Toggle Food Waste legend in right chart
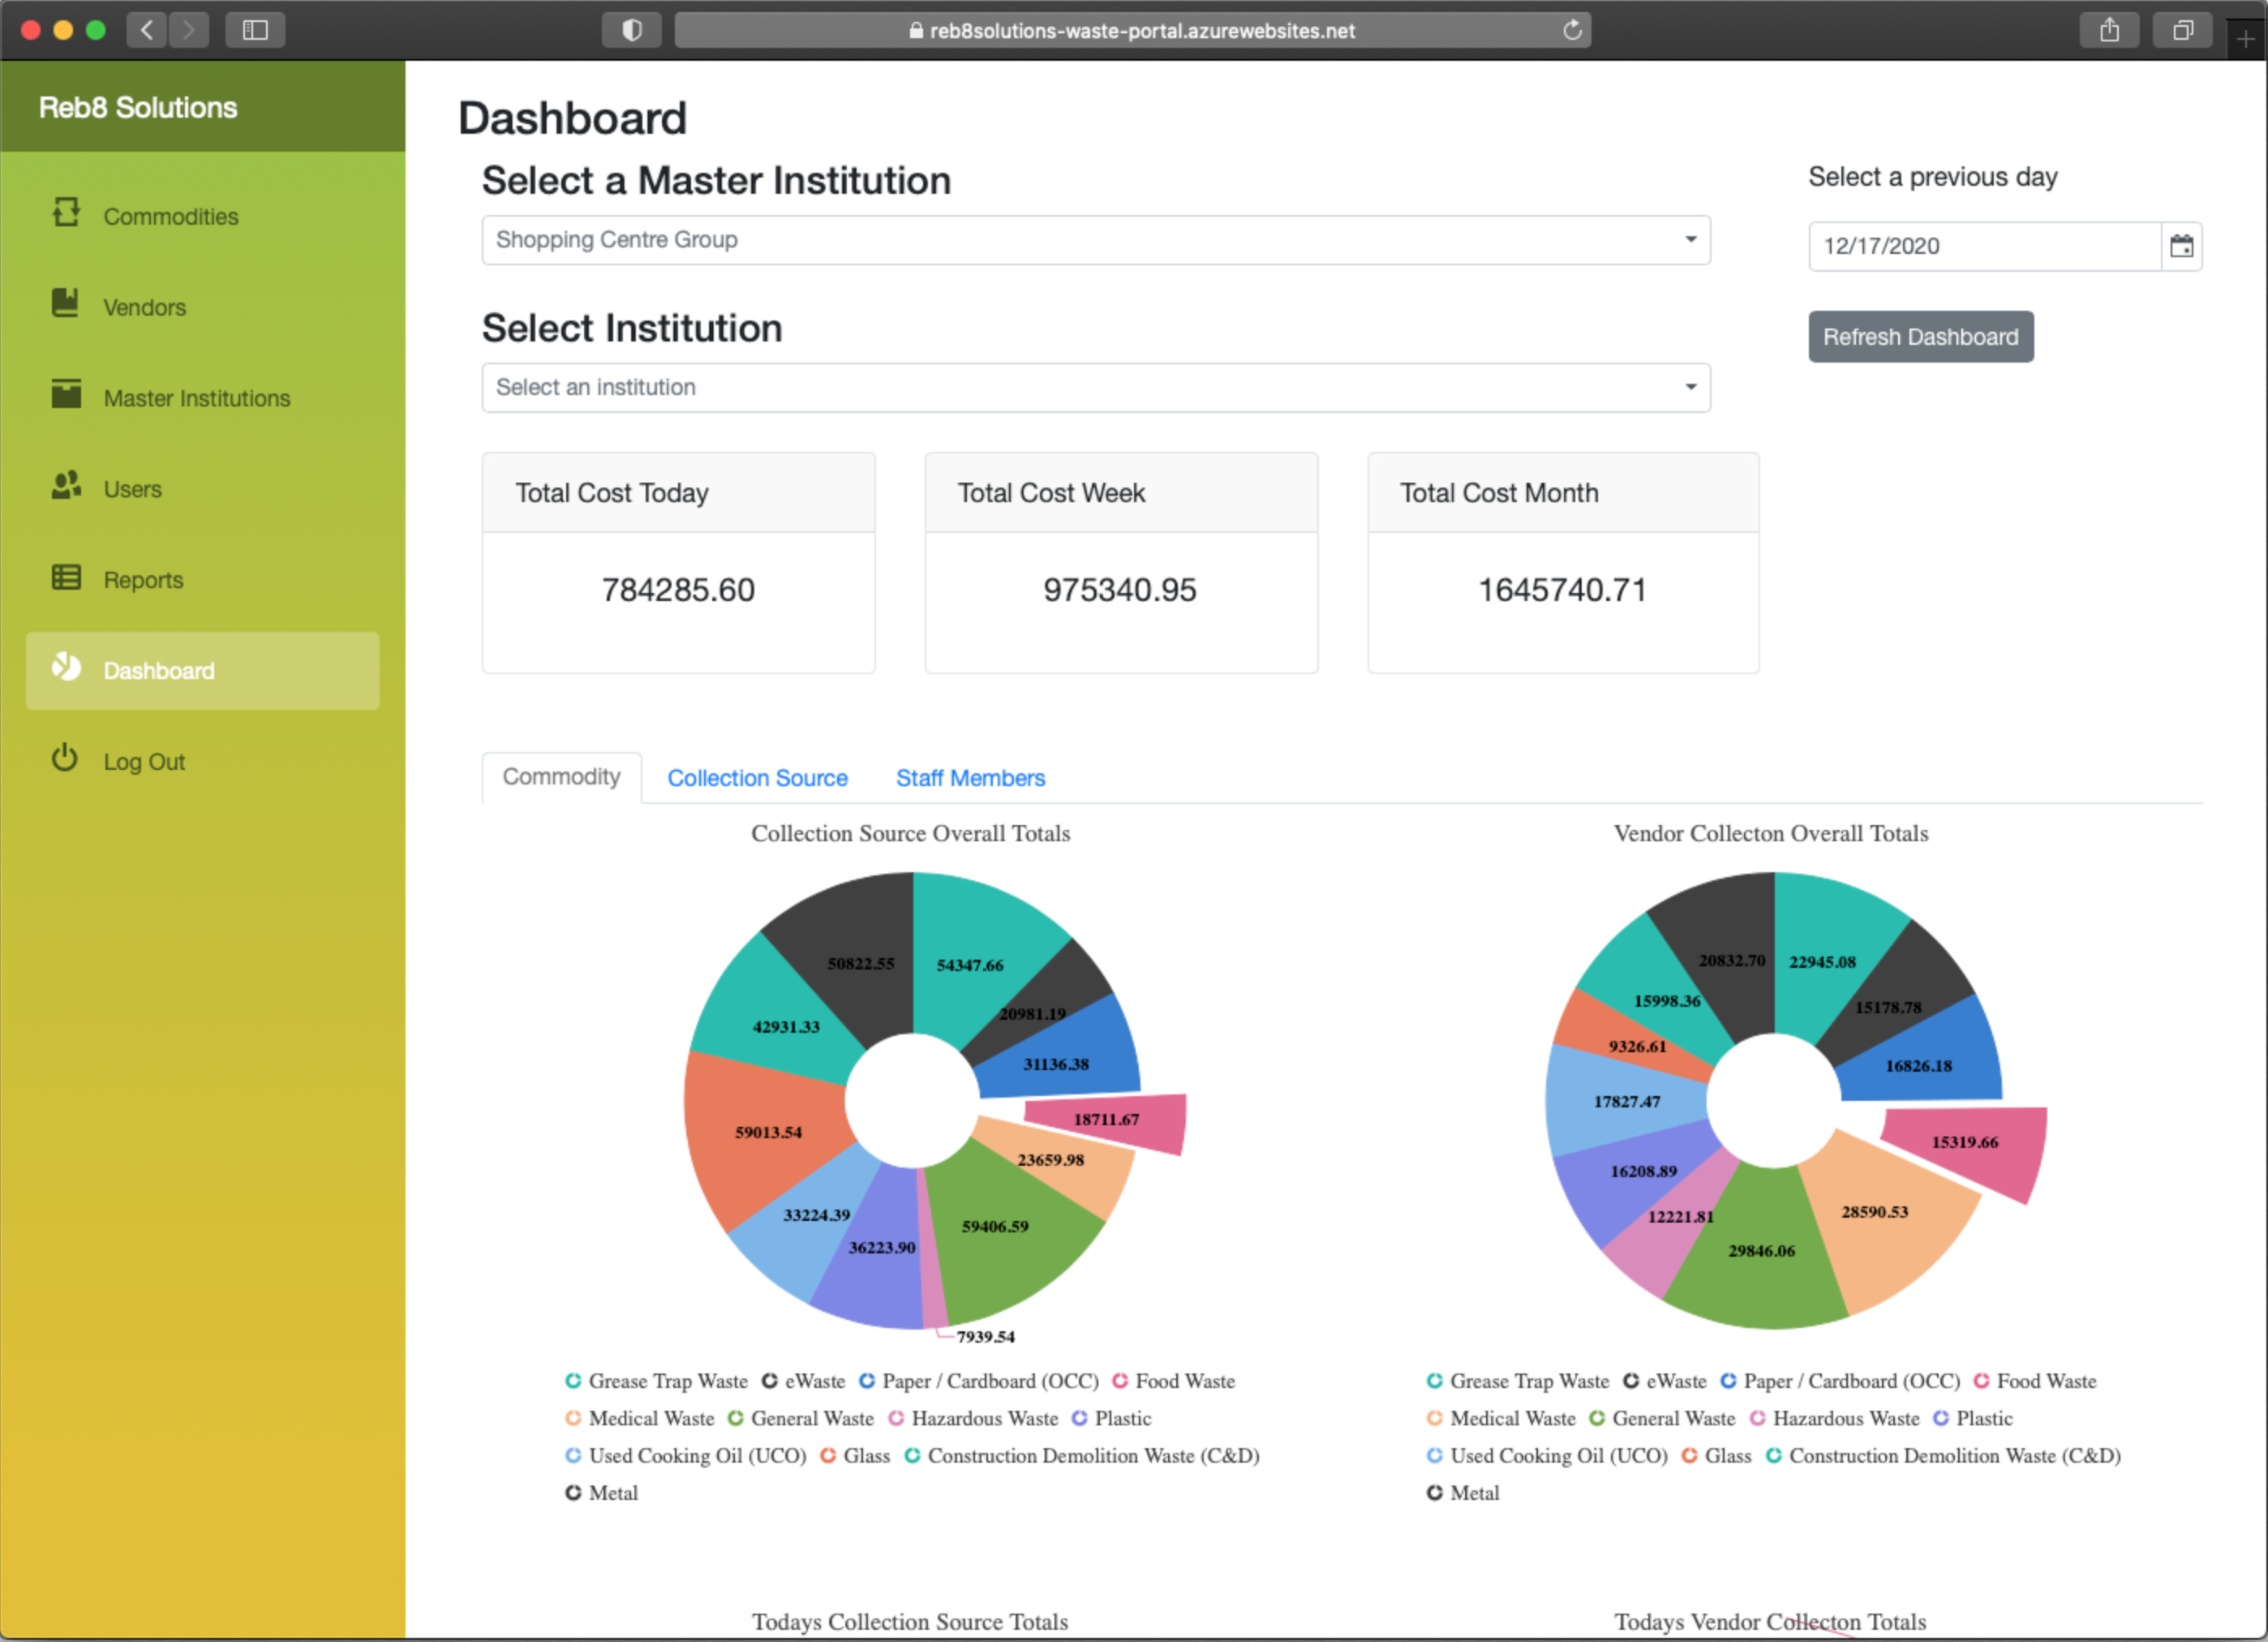The image size is (2268, 1642). pyautogui.click(x=2034, y=1381)
